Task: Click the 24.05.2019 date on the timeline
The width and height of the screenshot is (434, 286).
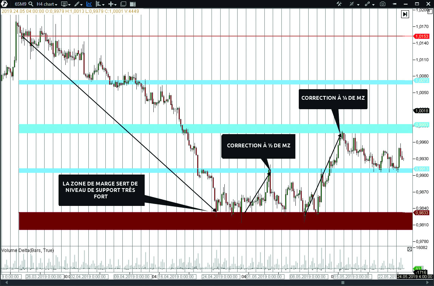Action: 414,276
